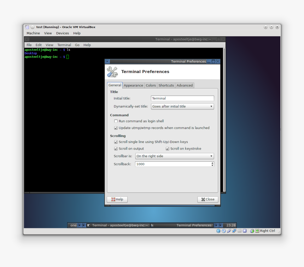The height and width of the screenshot is (267, 304).
Task: Enable Run command as login shell
Action: tap(116, 121)
